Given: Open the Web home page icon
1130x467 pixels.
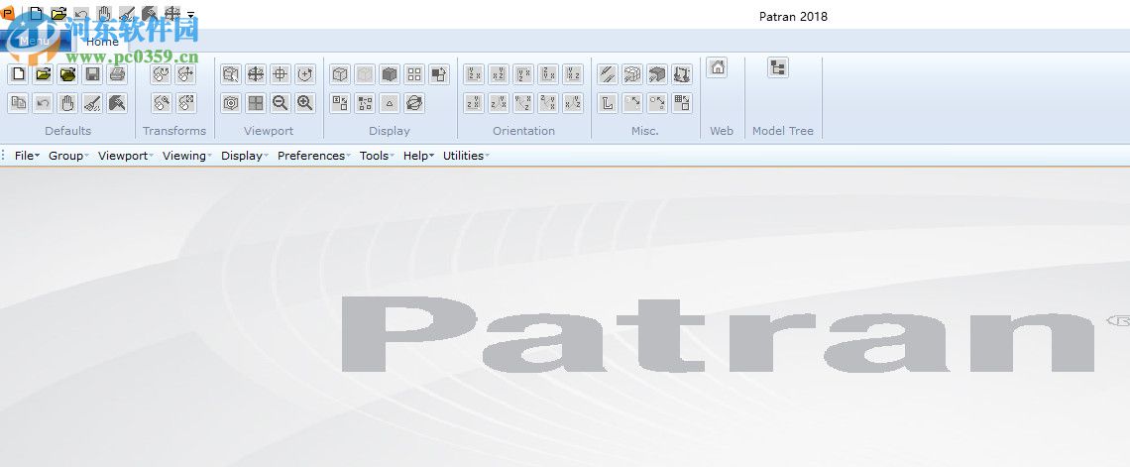Looking at the screenshot, I should tap(717, 67).
